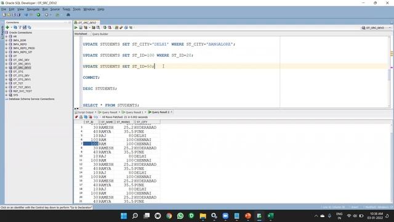
Task: Click the OT_SRC_DEV2 worksheet document tab
Action: (87, 22)
